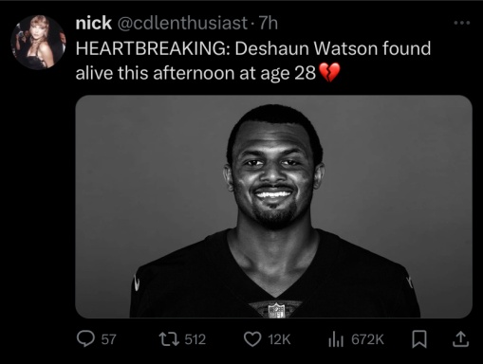This screenshot has height=364, width=483.
Task: Like the tweet with the heart icon
Action: click(x=252, y=339)
